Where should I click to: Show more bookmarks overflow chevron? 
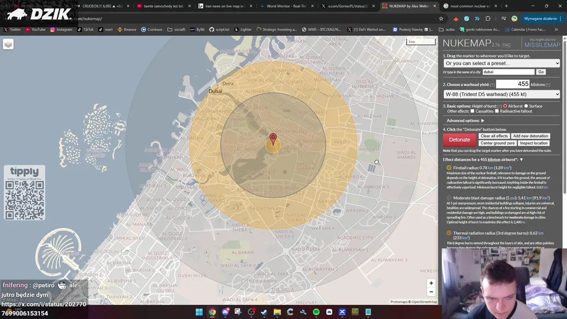pos(556,30)
